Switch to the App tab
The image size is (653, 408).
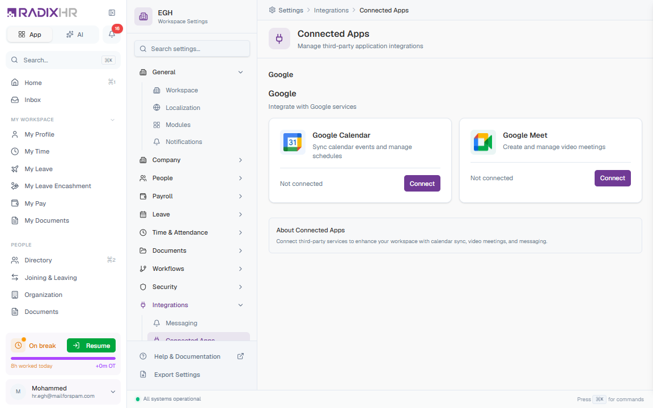coord(29,35)
